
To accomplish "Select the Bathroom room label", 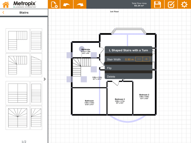I will pyautogui.click(x=89, y=101).
